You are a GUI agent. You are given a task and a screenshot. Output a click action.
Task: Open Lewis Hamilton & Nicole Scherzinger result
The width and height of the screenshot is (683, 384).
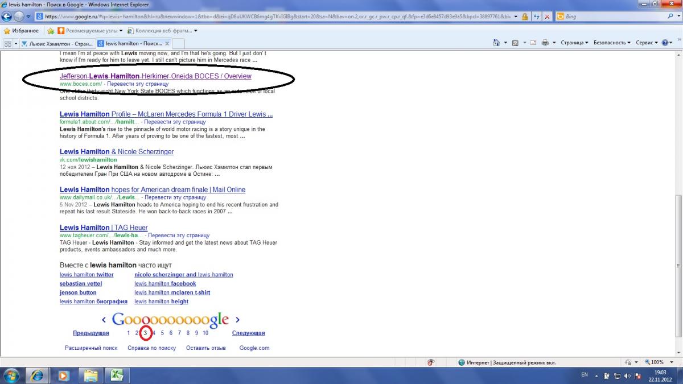point(117,152)
